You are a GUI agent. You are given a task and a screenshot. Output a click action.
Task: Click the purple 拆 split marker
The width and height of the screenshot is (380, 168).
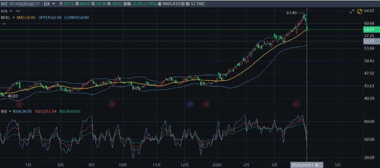pyautogui.click(x=191, y=104)
